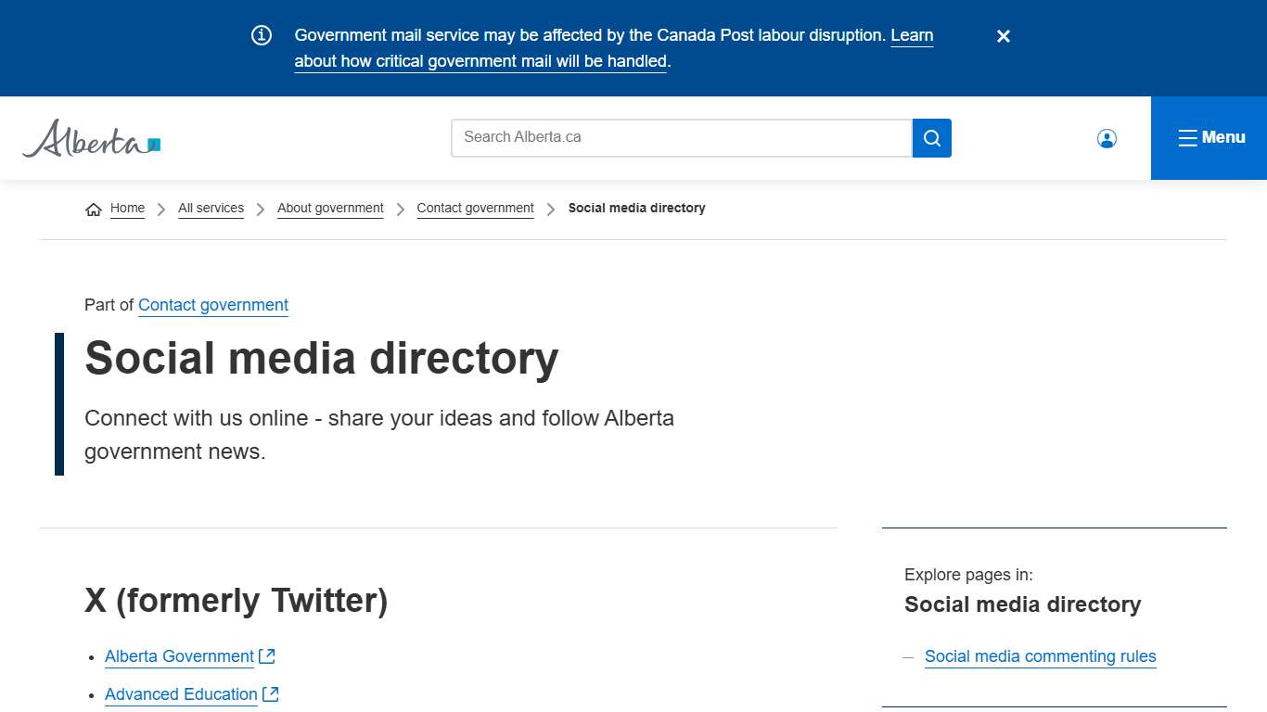The width and height of the screenshot is (1267, 712).
Task: Click inside the Search Alberta.ca field
Action: point(682,137)
